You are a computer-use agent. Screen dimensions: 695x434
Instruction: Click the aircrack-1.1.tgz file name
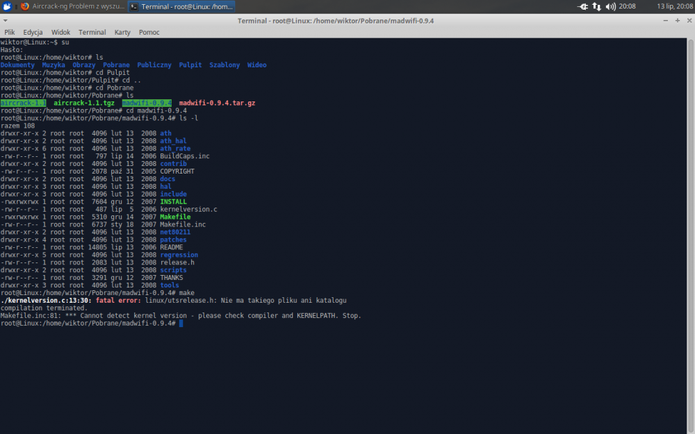(x=84, y=103)
